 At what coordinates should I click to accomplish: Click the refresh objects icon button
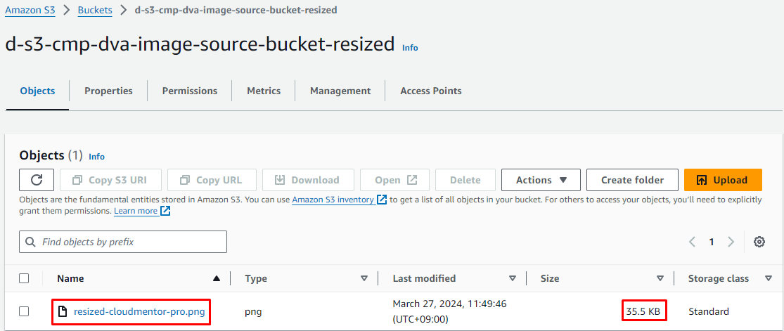pyautogui.click(x=37, y=180)
